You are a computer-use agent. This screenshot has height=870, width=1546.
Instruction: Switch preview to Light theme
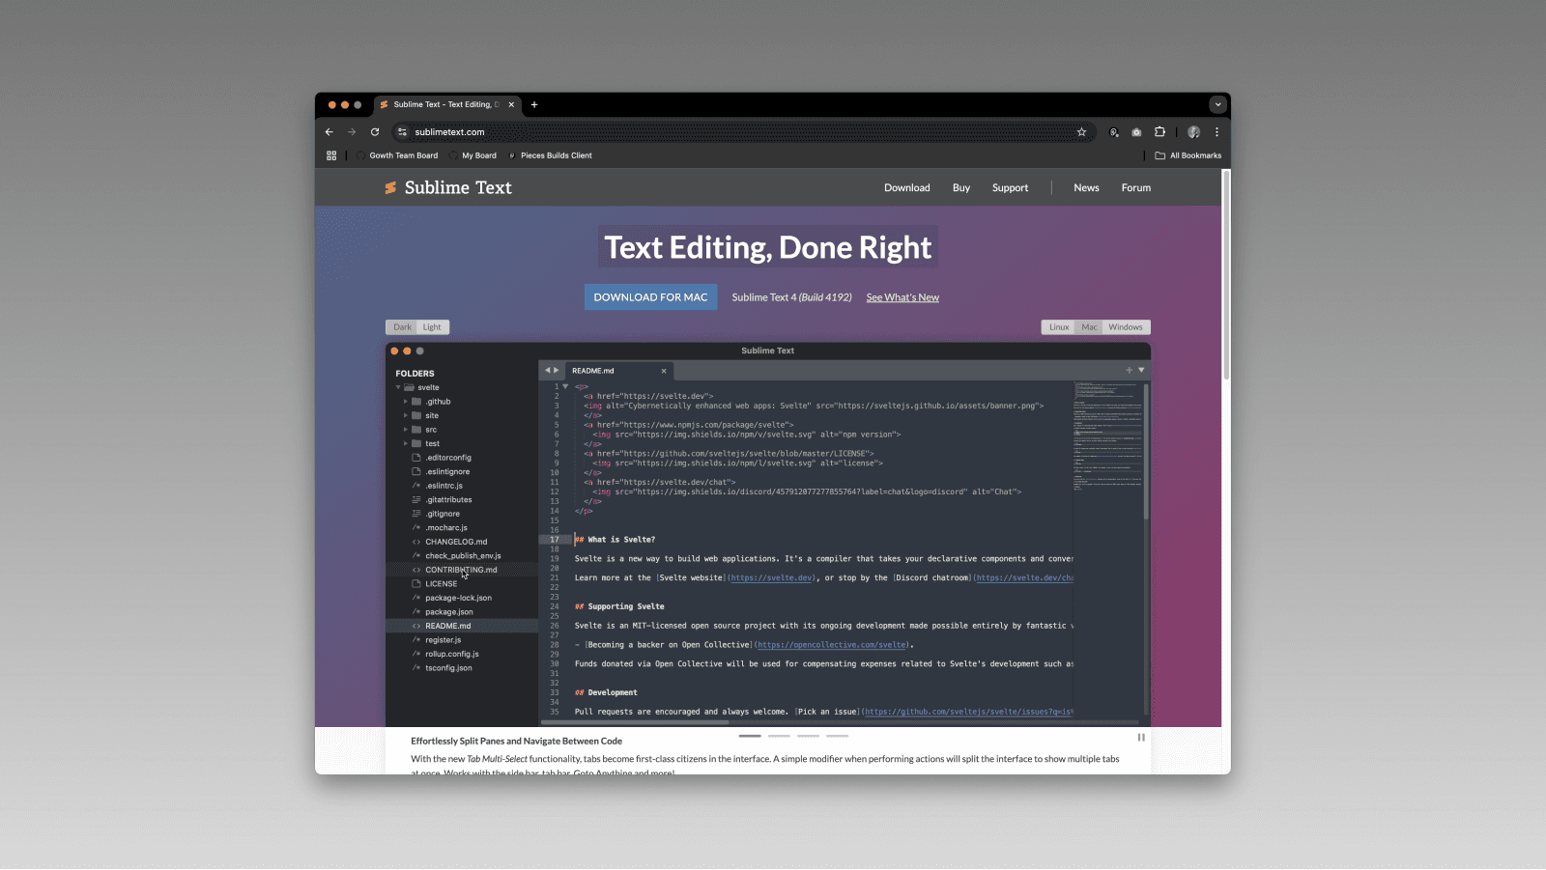(x=432, y=327)
